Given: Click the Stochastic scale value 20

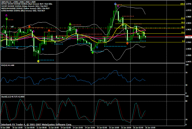Looking at the screenshot, I should click(x=186, y=120).
